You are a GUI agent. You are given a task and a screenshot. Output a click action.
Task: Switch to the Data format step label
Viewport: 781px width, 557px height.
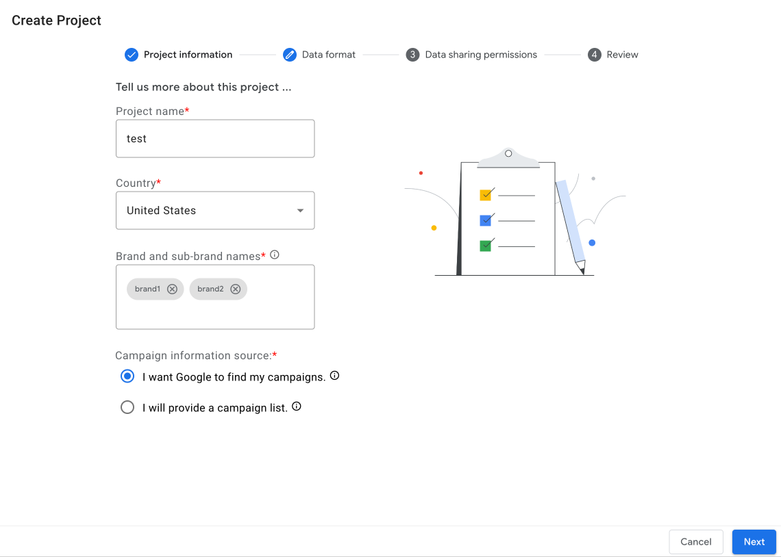(x=329, y=55)
